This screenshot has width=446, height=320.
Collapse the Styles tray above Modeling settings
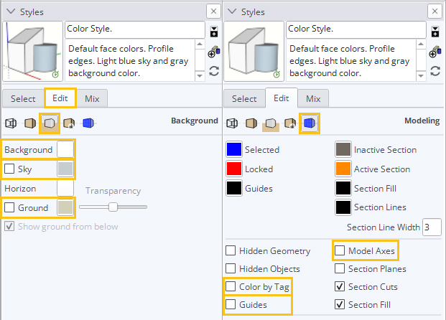[232, 11]
